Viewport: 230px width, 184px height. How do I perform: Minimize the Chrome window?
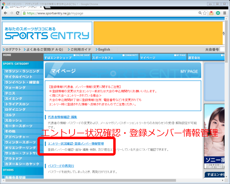[210, 4]
